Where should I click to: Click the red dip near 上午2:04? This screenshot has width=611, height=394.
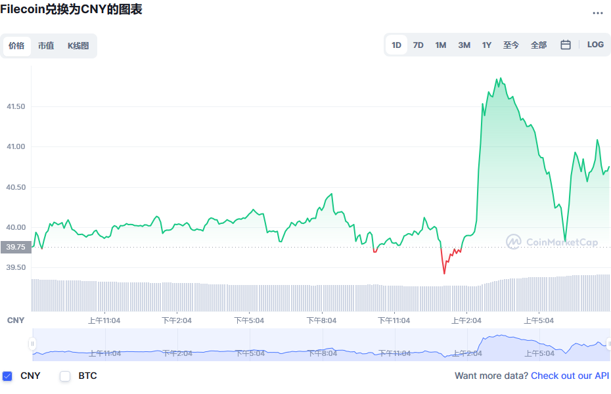444,273
